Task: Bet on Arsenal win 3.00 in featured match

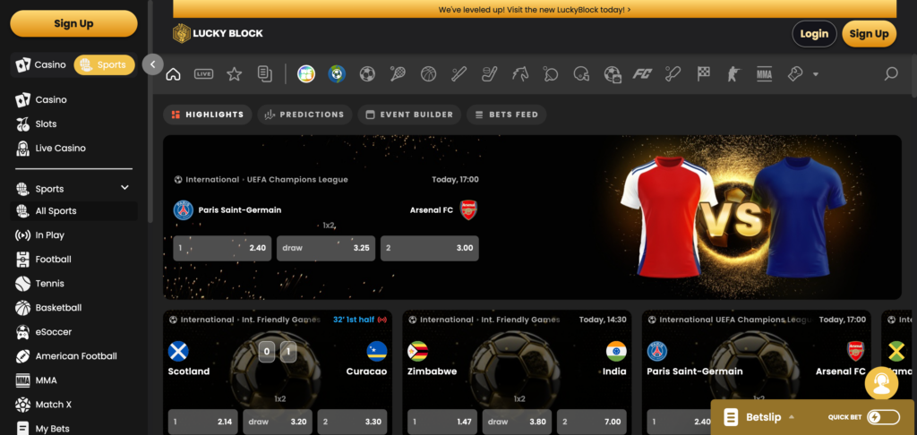Action: tap(430, 248)
